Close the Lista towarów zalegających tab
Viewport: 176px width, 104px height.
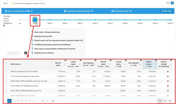(x=44, y=4)
